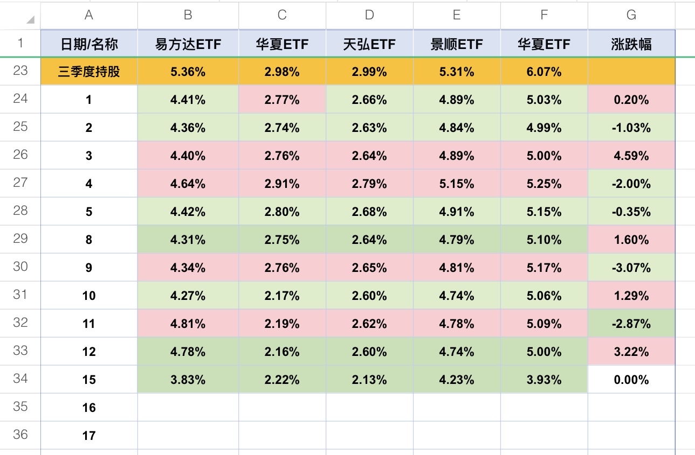Screen dimensions: 695x455
Task: Click the cell showing -2.87%
Action: point(631,324)
